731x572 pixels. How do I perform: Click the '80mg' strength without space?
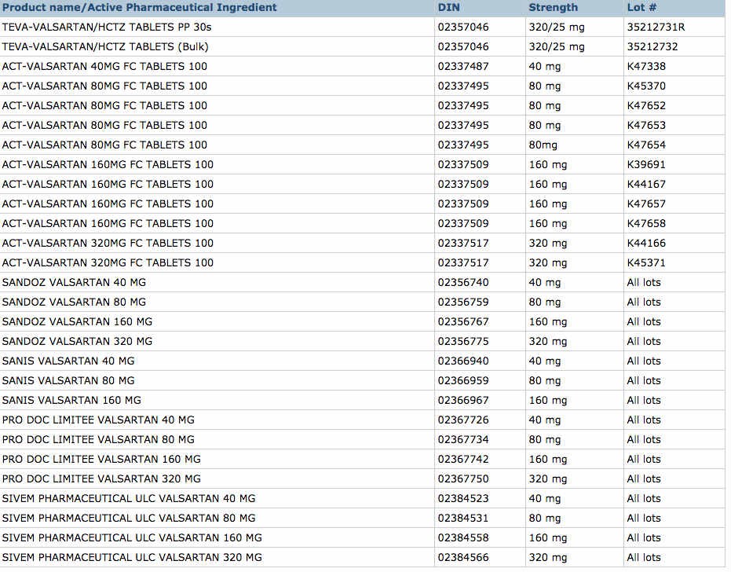(543, 145)
